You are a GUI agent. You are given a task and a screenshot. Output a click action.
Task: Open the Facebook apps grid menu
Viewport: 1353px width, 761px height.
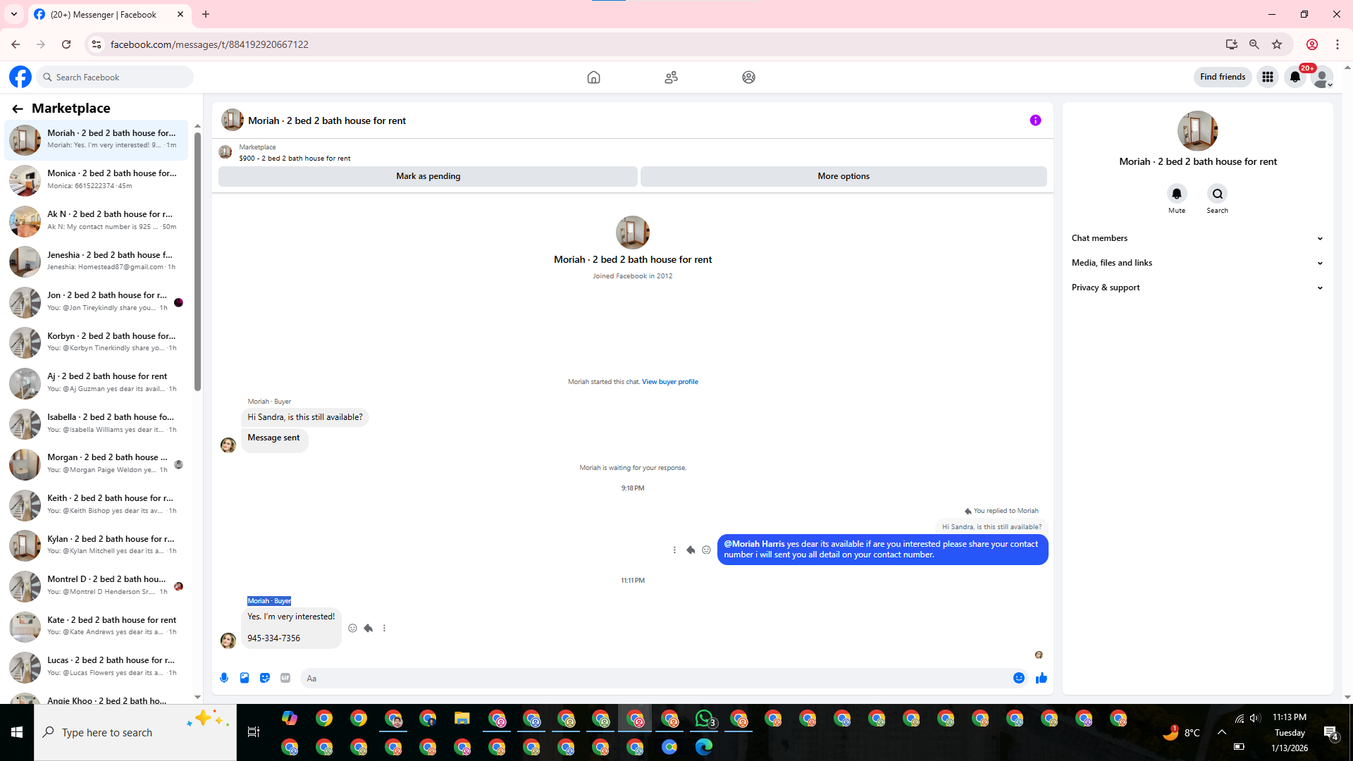pyautogui.click(x=1267, y=78)
